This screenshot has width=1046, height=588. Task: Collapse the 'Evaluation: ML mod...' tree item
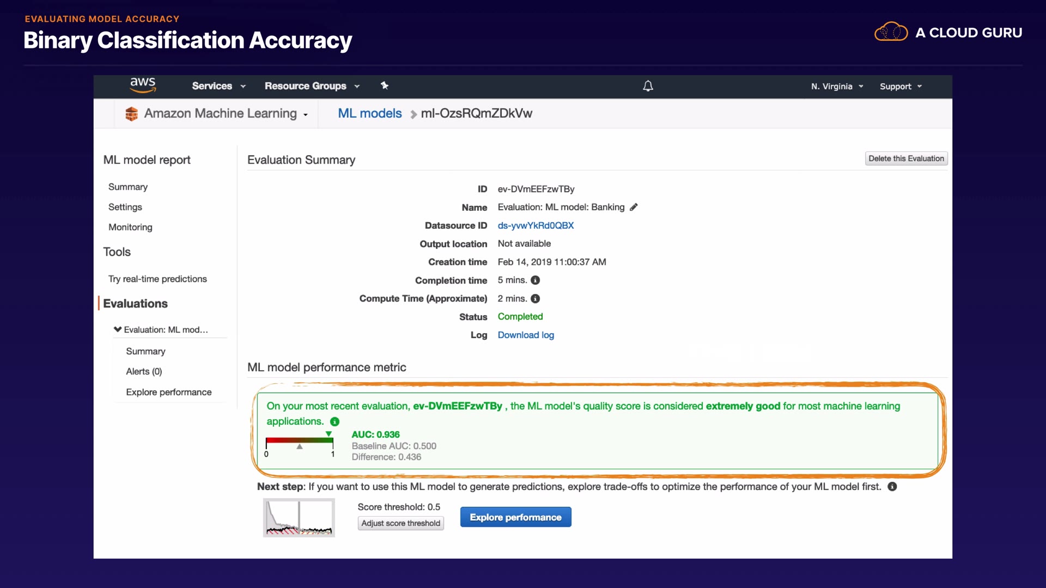[x=118, y=329]
